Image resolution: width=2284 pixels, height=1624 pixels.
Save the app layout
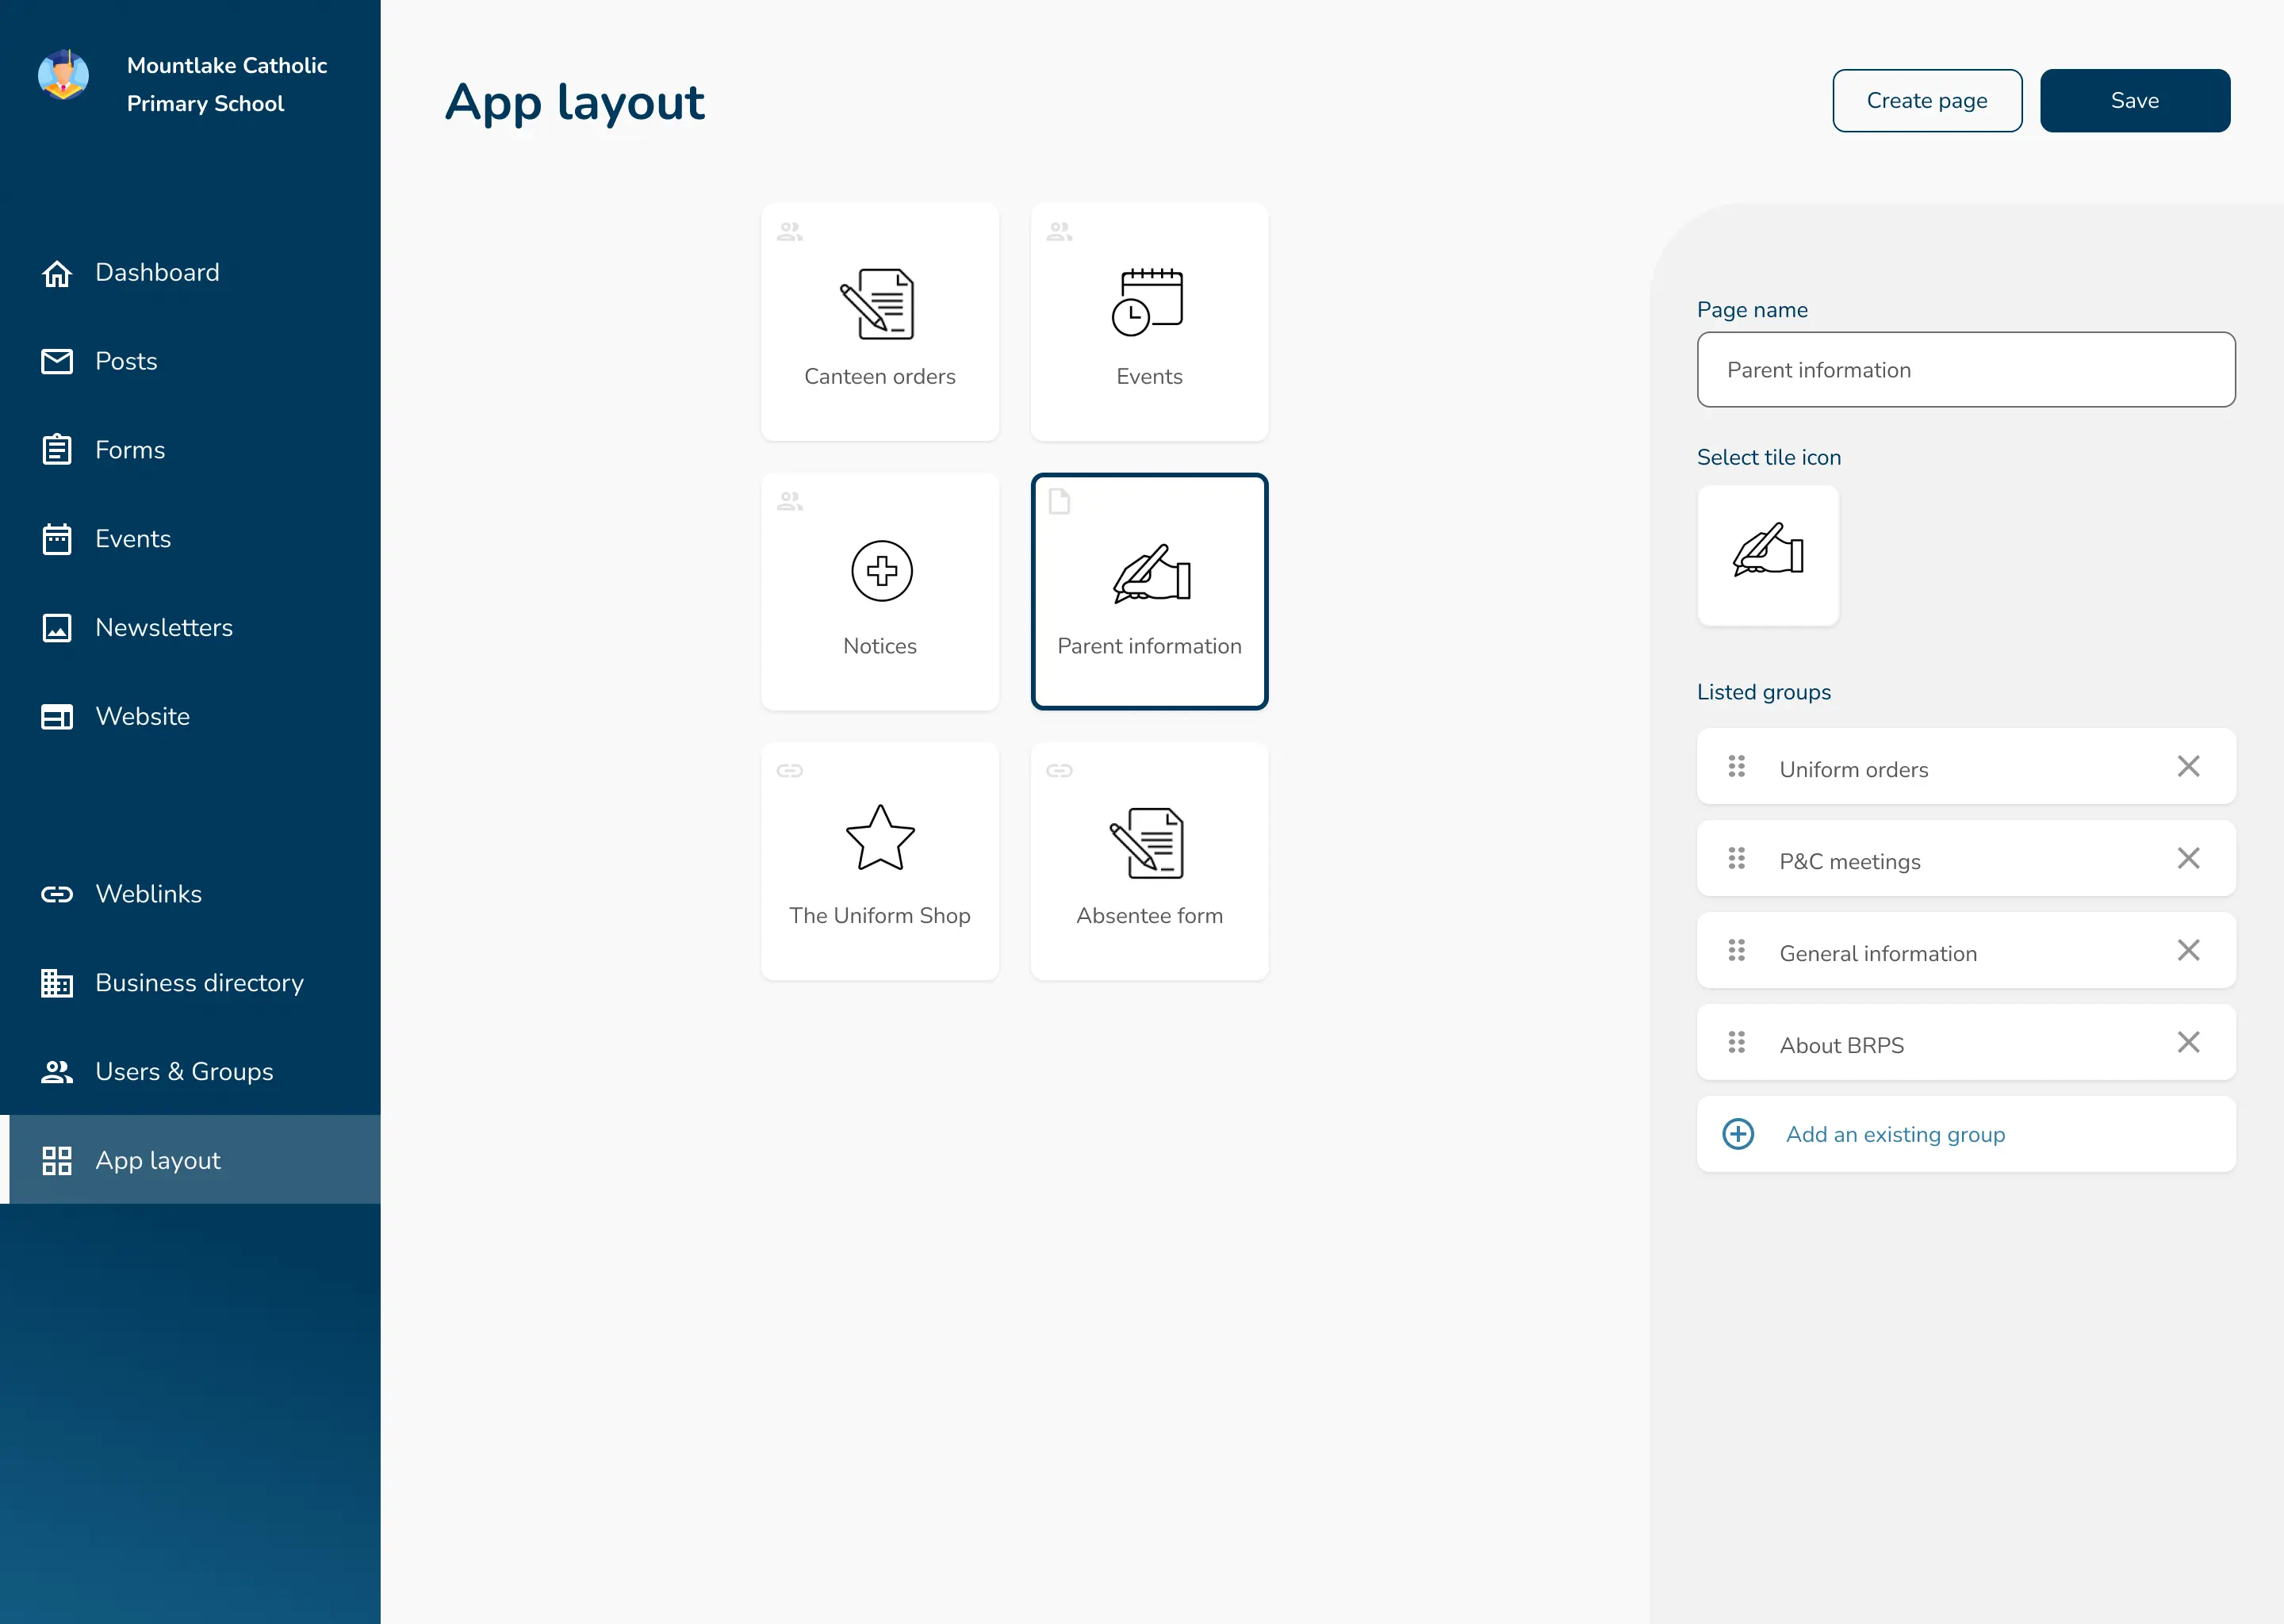click(x=2134, y=101)
